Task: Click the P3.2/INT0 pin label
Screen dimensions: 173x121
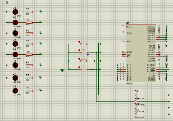Action: 151,69
